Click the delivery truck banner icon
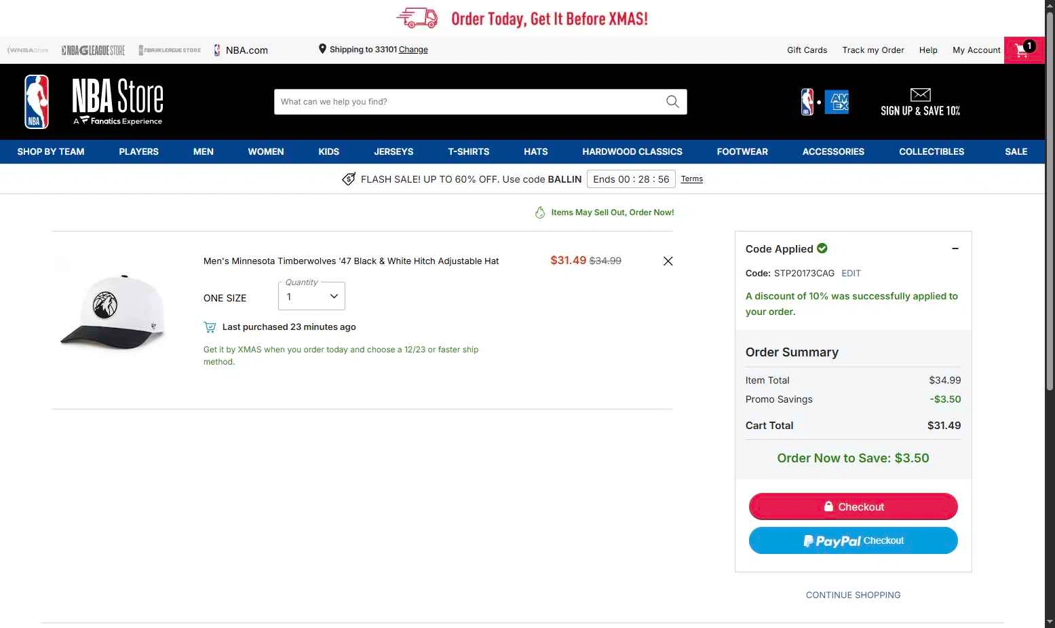Viewport: 1055px width, 628px height. coord(417,18)
